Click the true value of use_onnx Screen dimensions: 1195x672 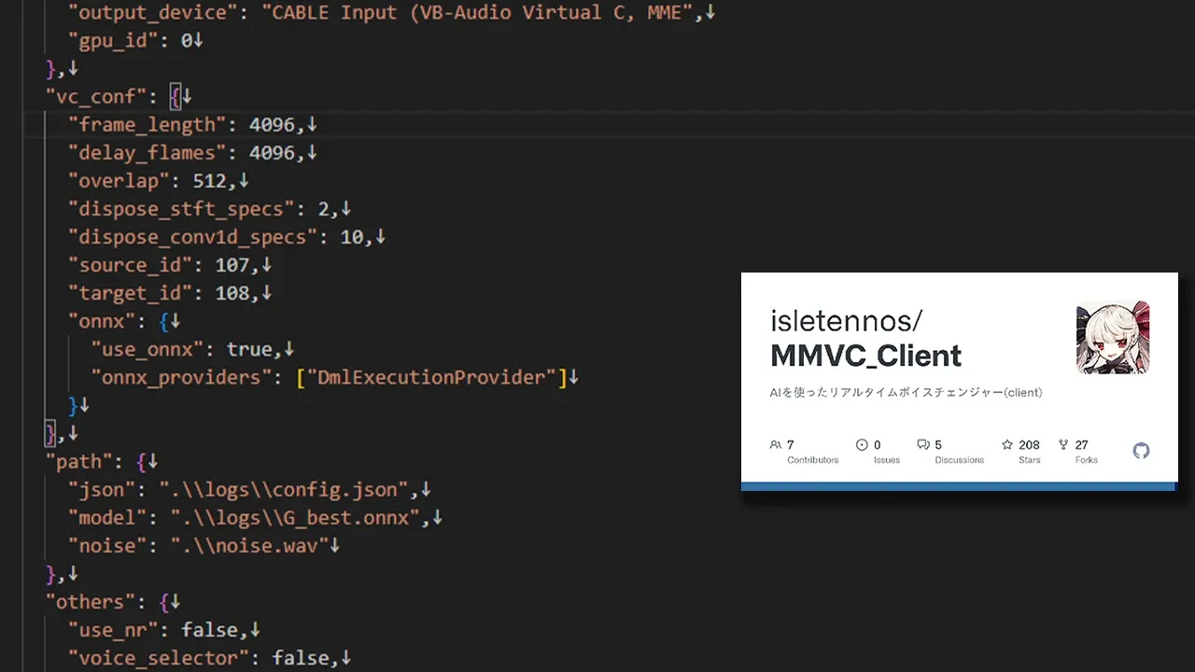coord(249,349)
